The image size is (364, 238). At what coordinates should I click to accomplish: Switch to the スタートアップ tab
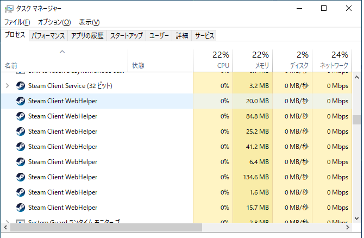tap(126, 35)
